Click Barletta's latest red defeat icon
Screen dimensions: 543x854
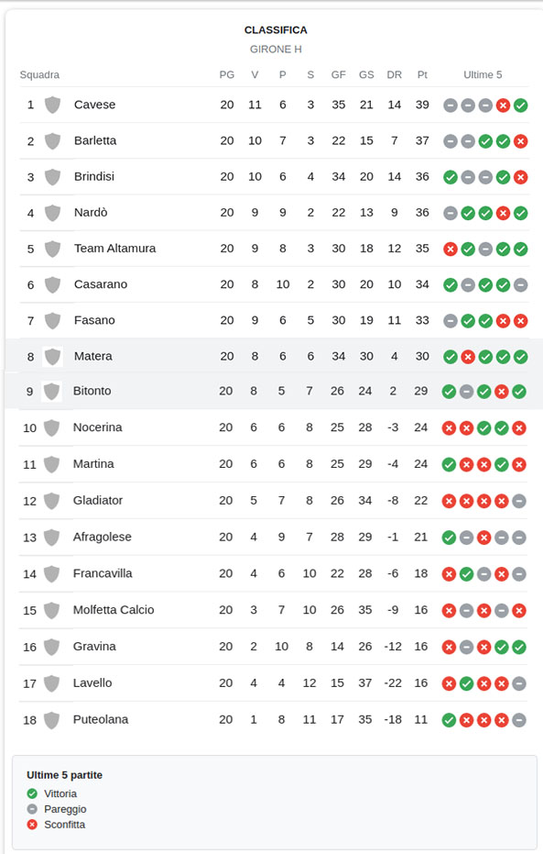(x=521, y=141)
